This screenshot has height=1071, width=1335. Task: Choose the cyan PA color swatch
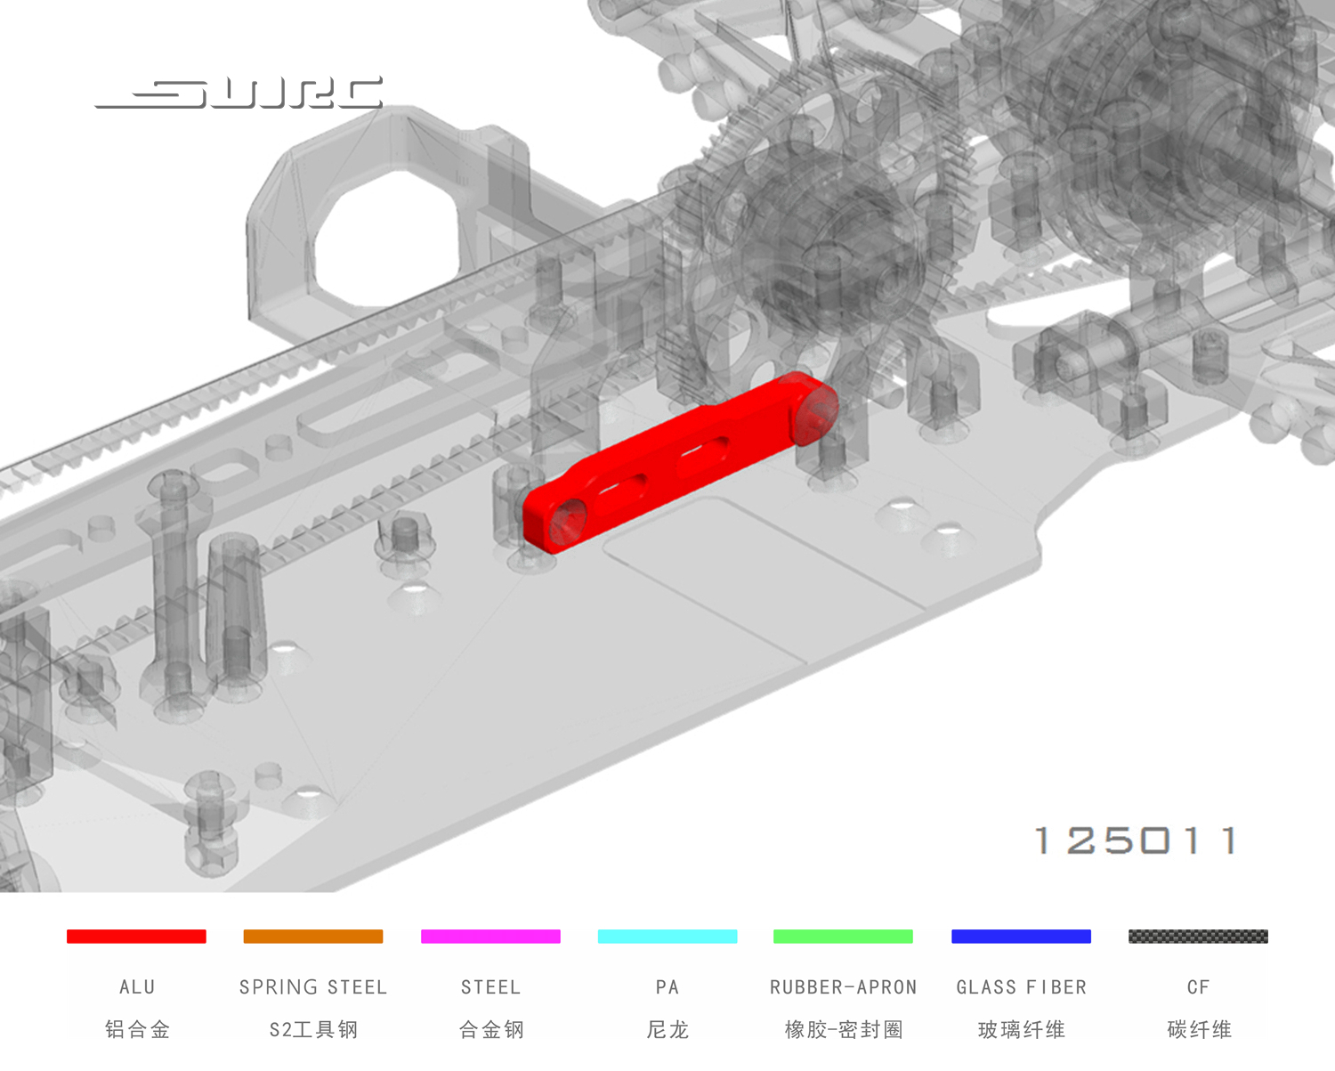click(x=667, y=937)
